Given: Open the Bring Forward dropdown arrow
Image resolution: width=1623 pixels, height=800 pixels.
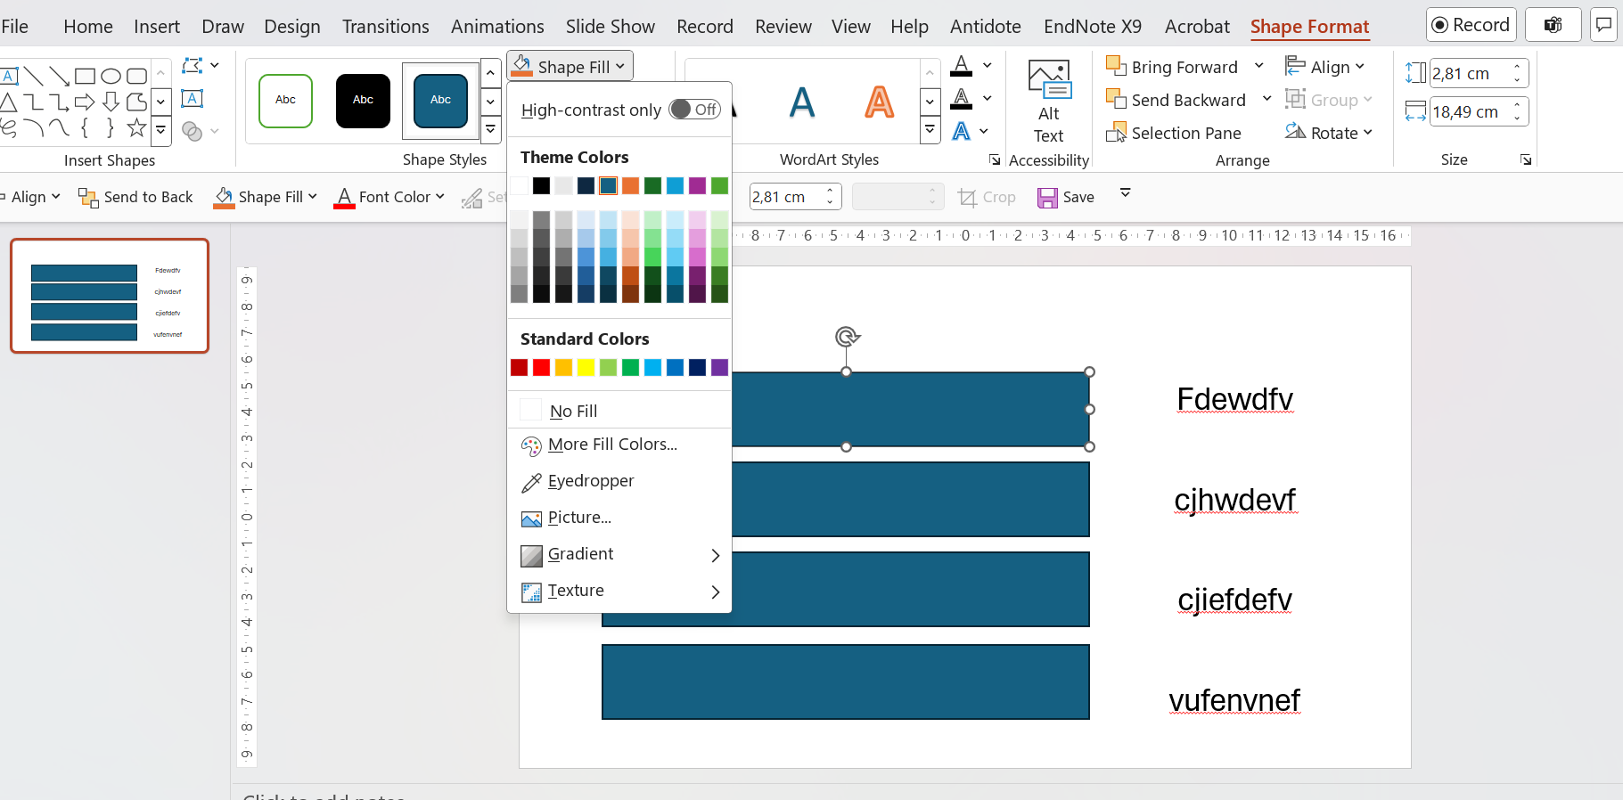Looking at the screenshot, I should click(x=1258, y=66).
